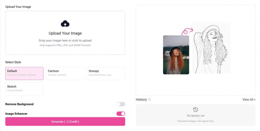Image resolution: width=260 pixels, height=131 pixels.
Task: Click the History section heading
Action: (x=141, y=99)
